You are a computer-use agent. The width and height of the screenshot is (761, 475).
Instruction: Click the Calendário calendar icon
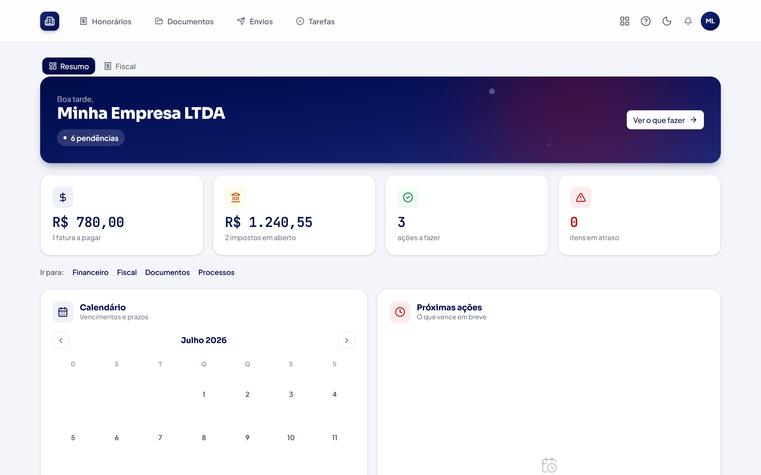(63, 312)
